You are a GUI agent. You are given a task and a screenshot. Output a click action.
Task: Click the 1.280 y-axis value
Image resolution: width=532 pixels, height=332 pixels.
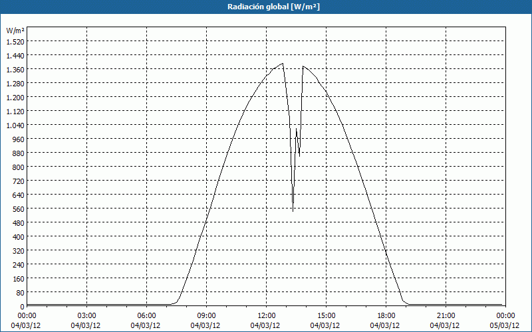tap(15, 84)
